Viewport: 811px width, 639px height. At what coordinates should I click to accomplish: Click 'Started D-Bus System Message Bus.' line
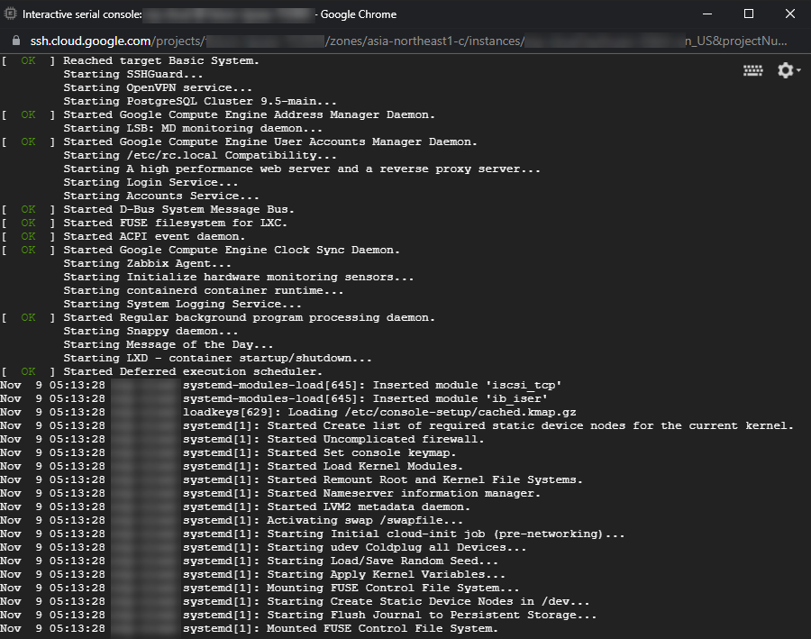pyautogui.click(x=178, y=209)
